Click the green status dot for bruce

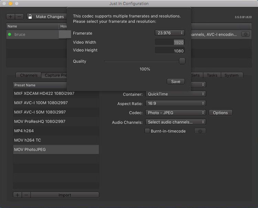[x=10, y=34]
